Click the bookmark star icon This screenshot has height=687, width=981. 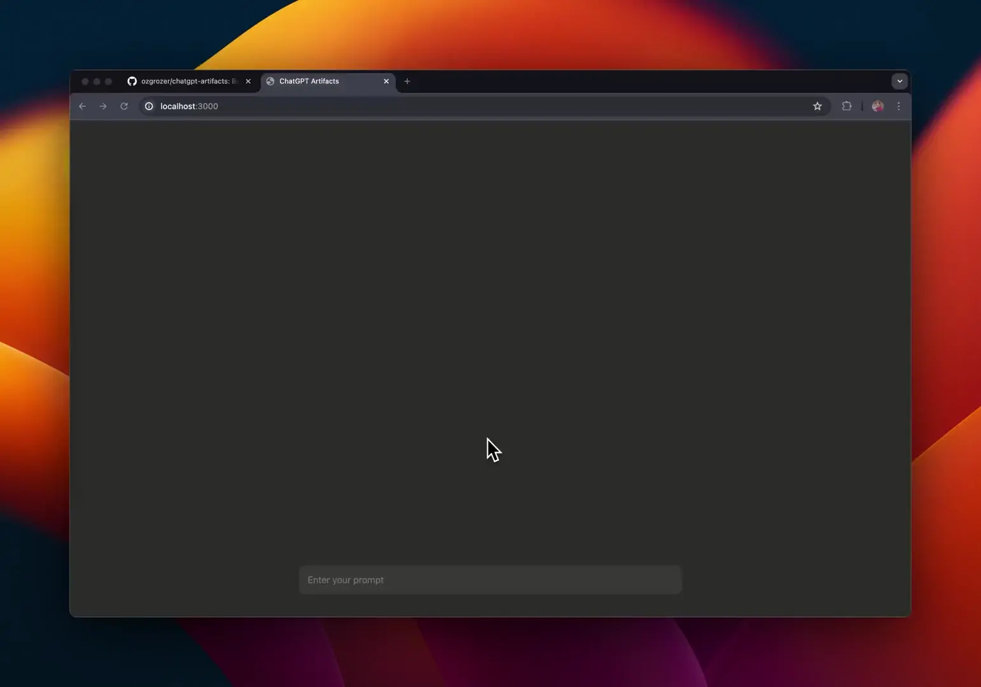817,106
